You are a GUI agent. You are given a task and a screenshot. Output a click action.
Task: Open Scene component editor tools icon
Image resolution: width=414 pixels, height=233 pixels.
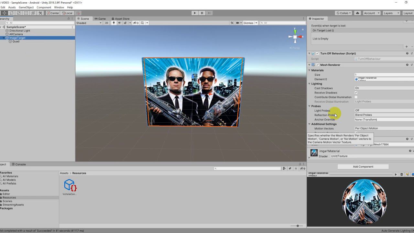click(x=232, y=23)
